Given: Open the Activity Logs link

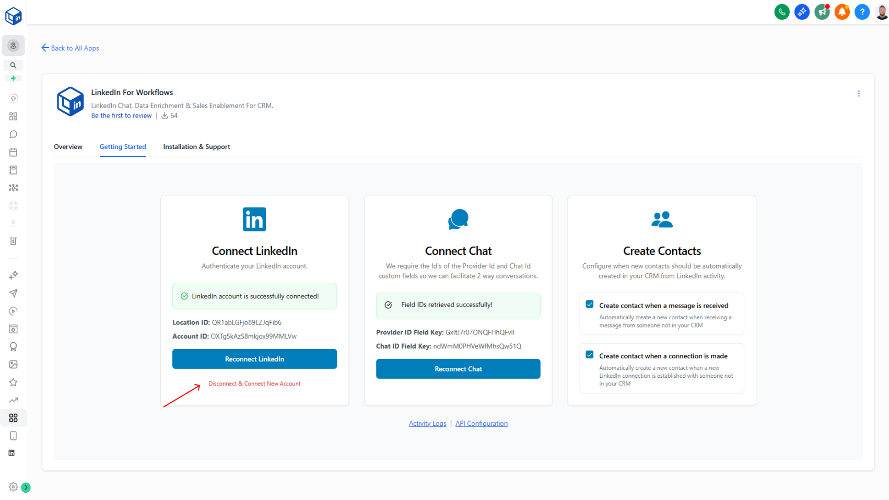Looking at the screenshot, I should pos(427,423).
